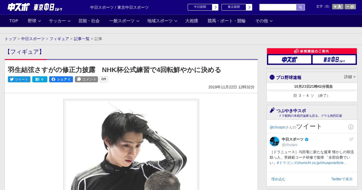
Task: Click the Hatena B! bookmark button
Action: tap(40, 79)
